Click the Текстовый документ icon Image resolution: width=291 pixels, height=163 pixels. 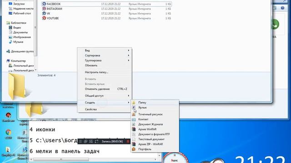(134, 139)
